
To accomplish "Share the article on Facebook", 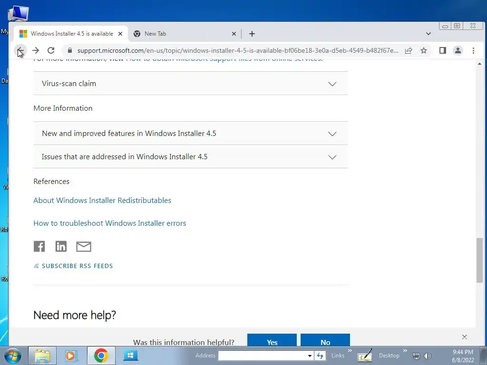I will pos(39,247).
